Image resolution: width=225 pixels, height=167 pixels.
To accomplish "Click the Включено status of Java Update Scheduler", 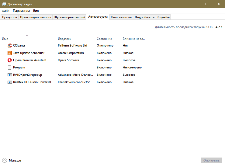I will pos(104,53).
